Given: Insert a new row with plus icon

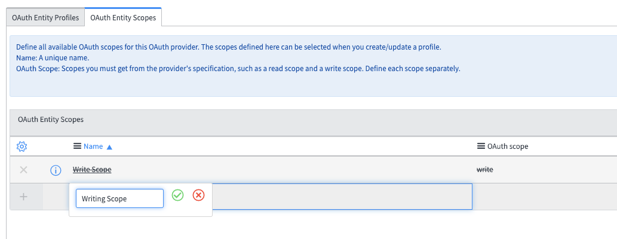Looking at the screenshot, I should tap(24, 197).
